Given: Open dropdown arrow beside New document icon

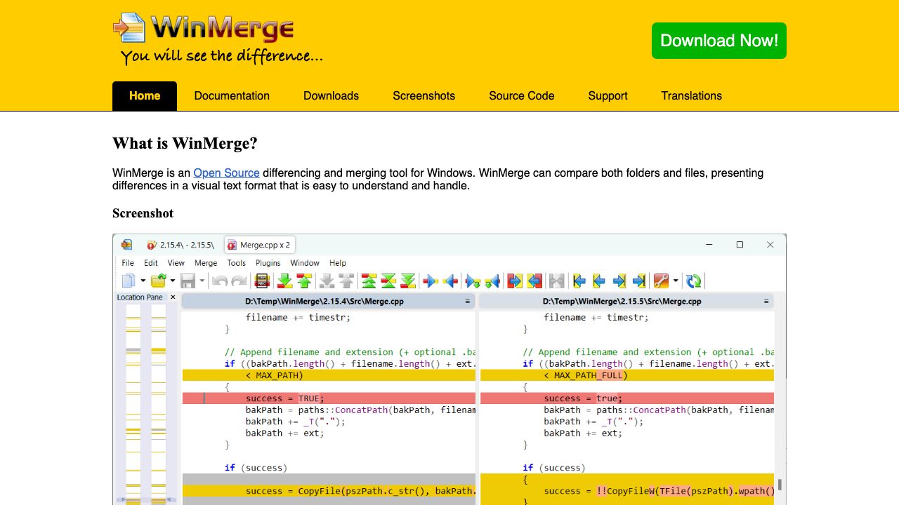Looking at the screenshot, I should tap(143, 281).
